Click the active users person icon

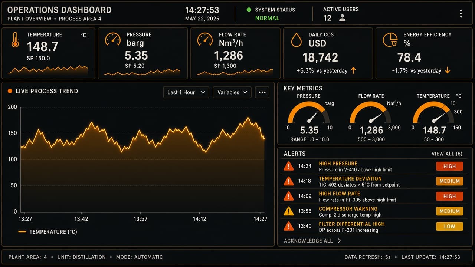342,18
